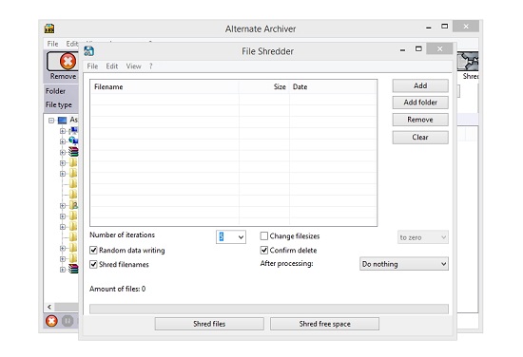The height and width of the screenshot is (357, 523).
Task: Disable the Shred filenames option
Action: 93,264
